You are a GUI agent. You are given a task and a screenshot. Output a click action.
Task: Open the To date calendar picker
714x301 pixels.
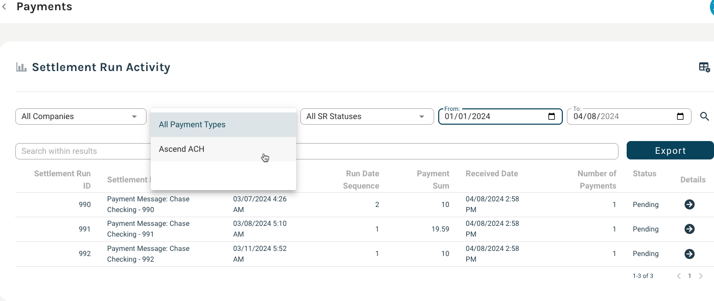pos(680,117)
